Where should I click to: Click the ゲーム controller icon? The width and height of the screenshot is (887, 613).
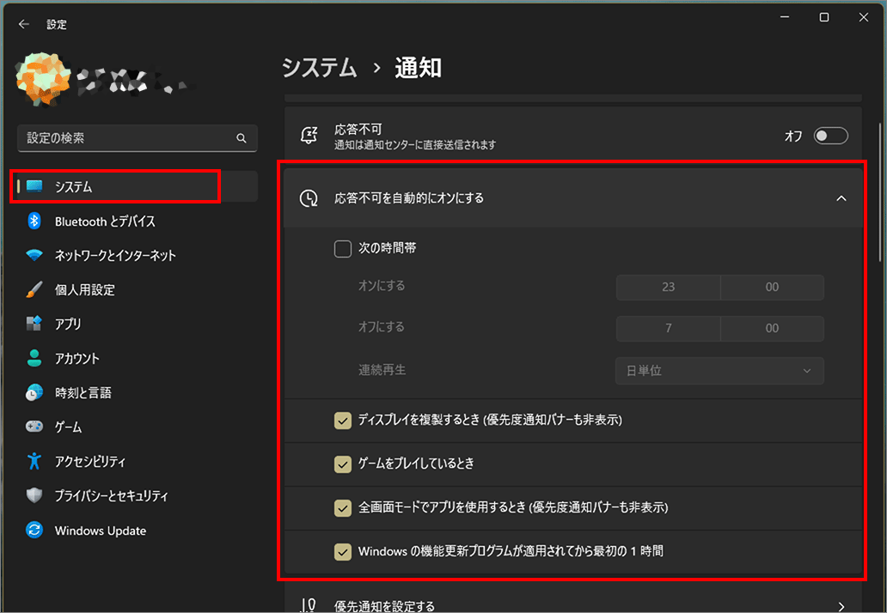point(34,427)
